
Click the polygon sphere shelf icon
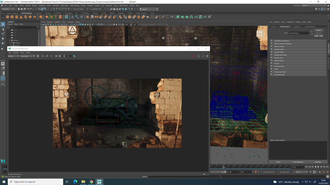coord(8,17)
